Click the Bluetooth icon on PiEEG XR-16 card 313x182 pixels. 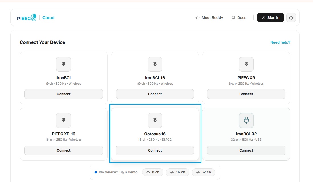[64, 120]
